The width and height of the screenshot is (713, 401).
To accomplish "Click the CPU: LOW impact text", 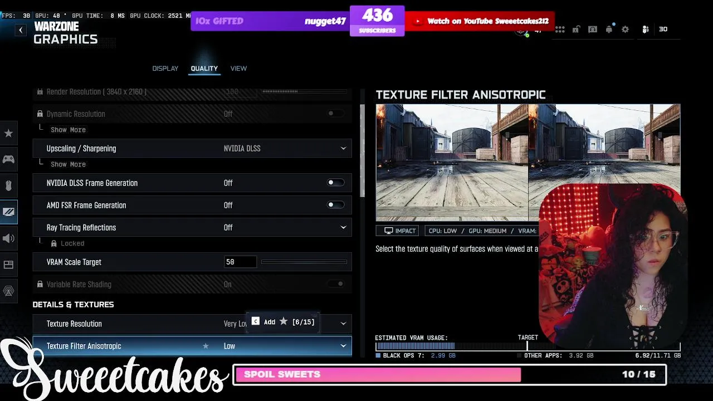I will coord(443,231).
